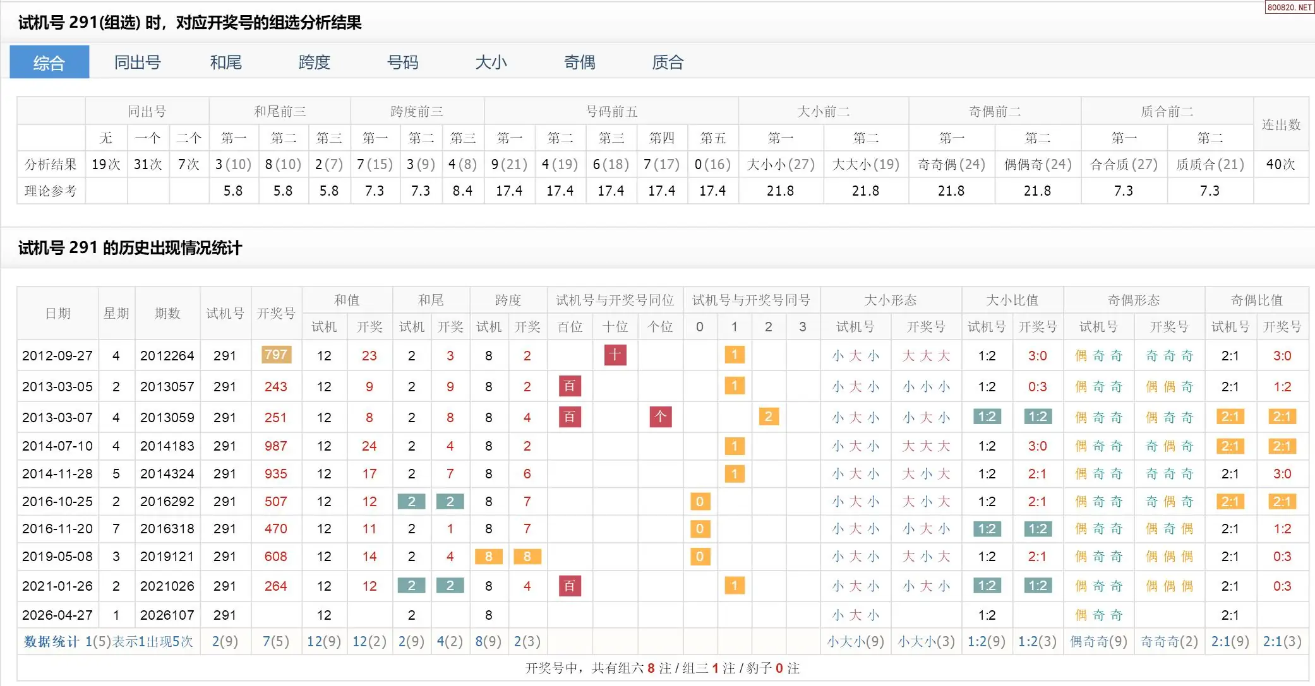Switch to the 综合 tab
Image resolution: width=1315 pixels, height=686 pixels.
coord(49,62)
